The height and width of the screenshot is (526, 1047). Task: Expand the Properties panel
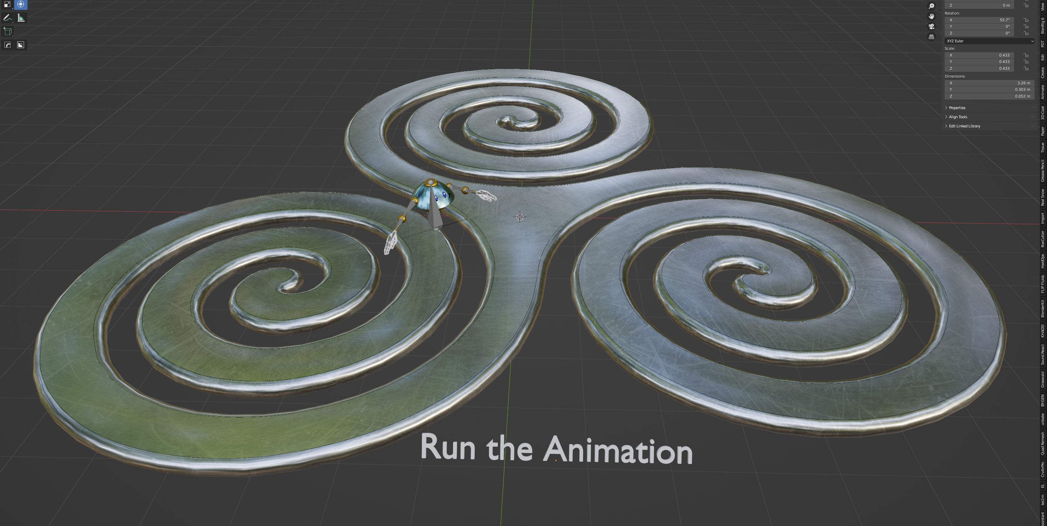pos(957,108)
